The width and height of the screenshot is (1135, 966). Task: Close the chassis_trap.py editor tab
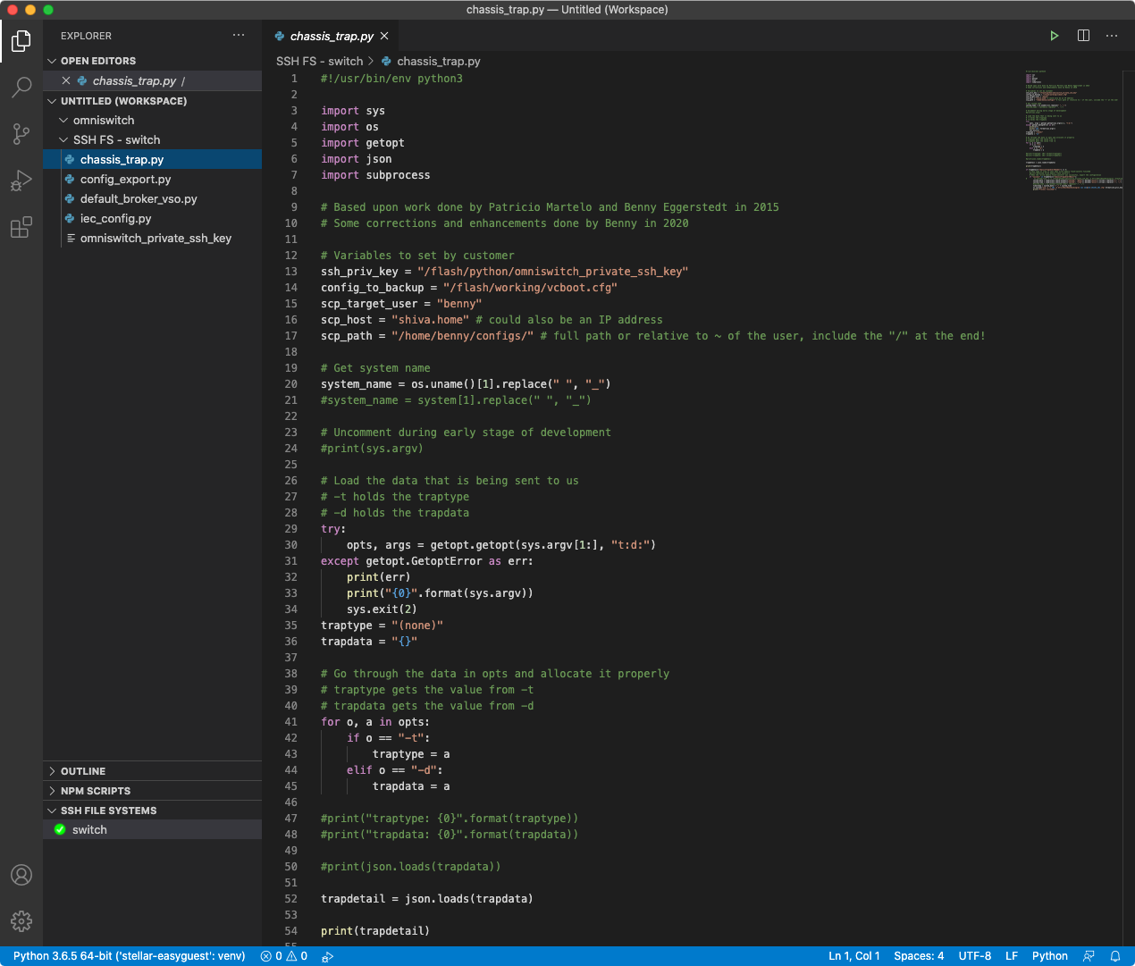coord(384,36)
